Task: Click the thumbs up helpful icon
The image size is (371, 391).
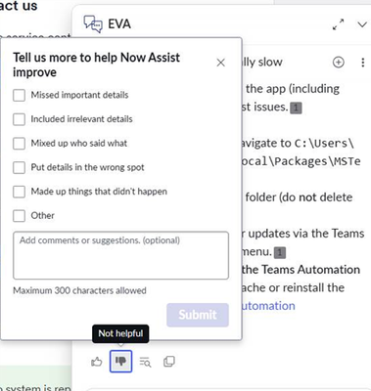Action: (97, 362)
